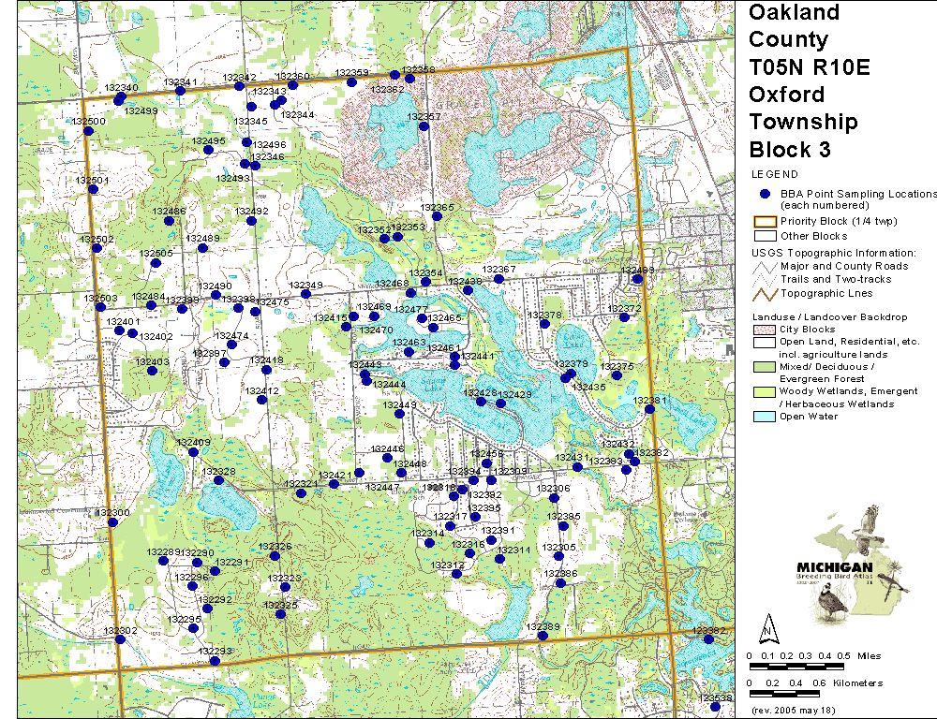Click the Priority Block legend swatch
This screenshot has height=719, width=937.
[x=765, y=222]
